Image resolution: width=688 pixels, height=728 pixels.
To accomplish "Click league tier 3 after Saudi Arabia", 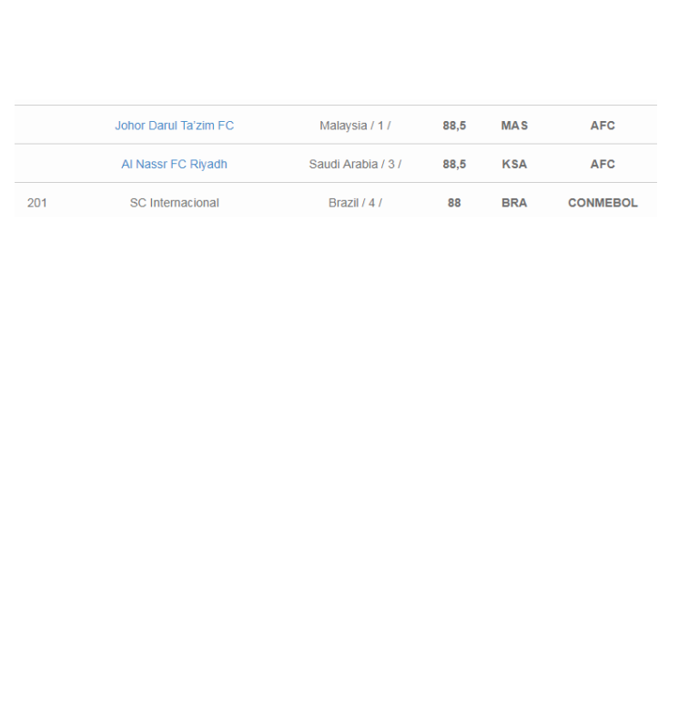I will pos(391,165).
